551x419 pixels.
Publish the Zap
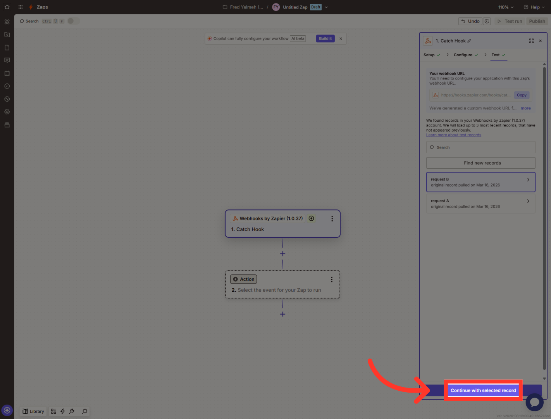pos(537,21)
